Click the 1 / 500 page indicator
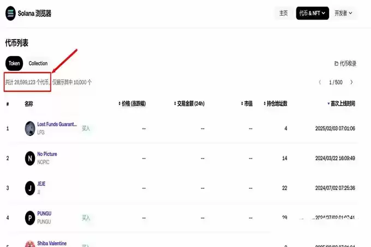 336,82
